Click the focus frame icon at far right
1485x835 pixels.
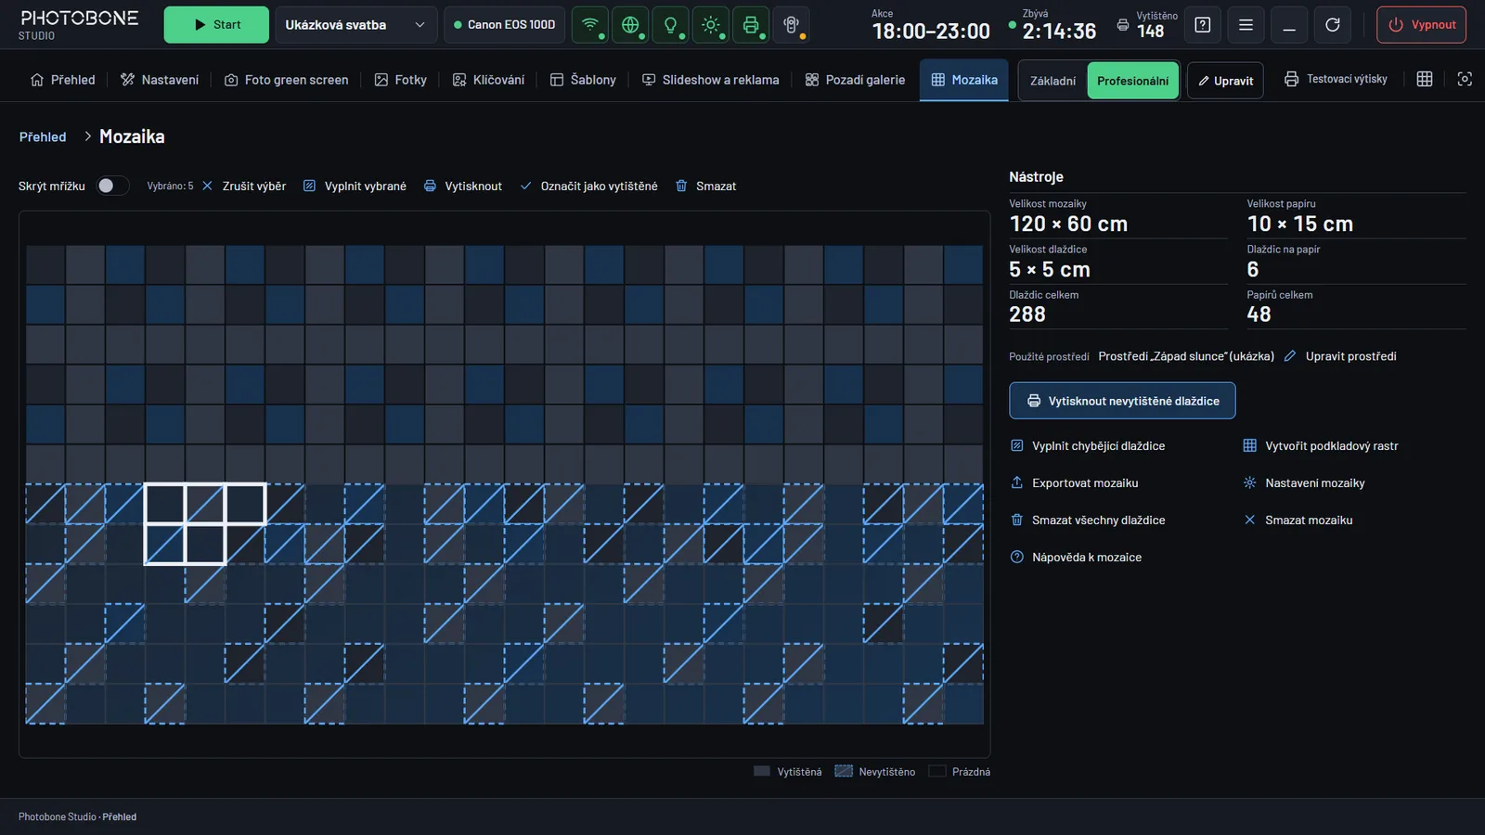click(1465, 79)
